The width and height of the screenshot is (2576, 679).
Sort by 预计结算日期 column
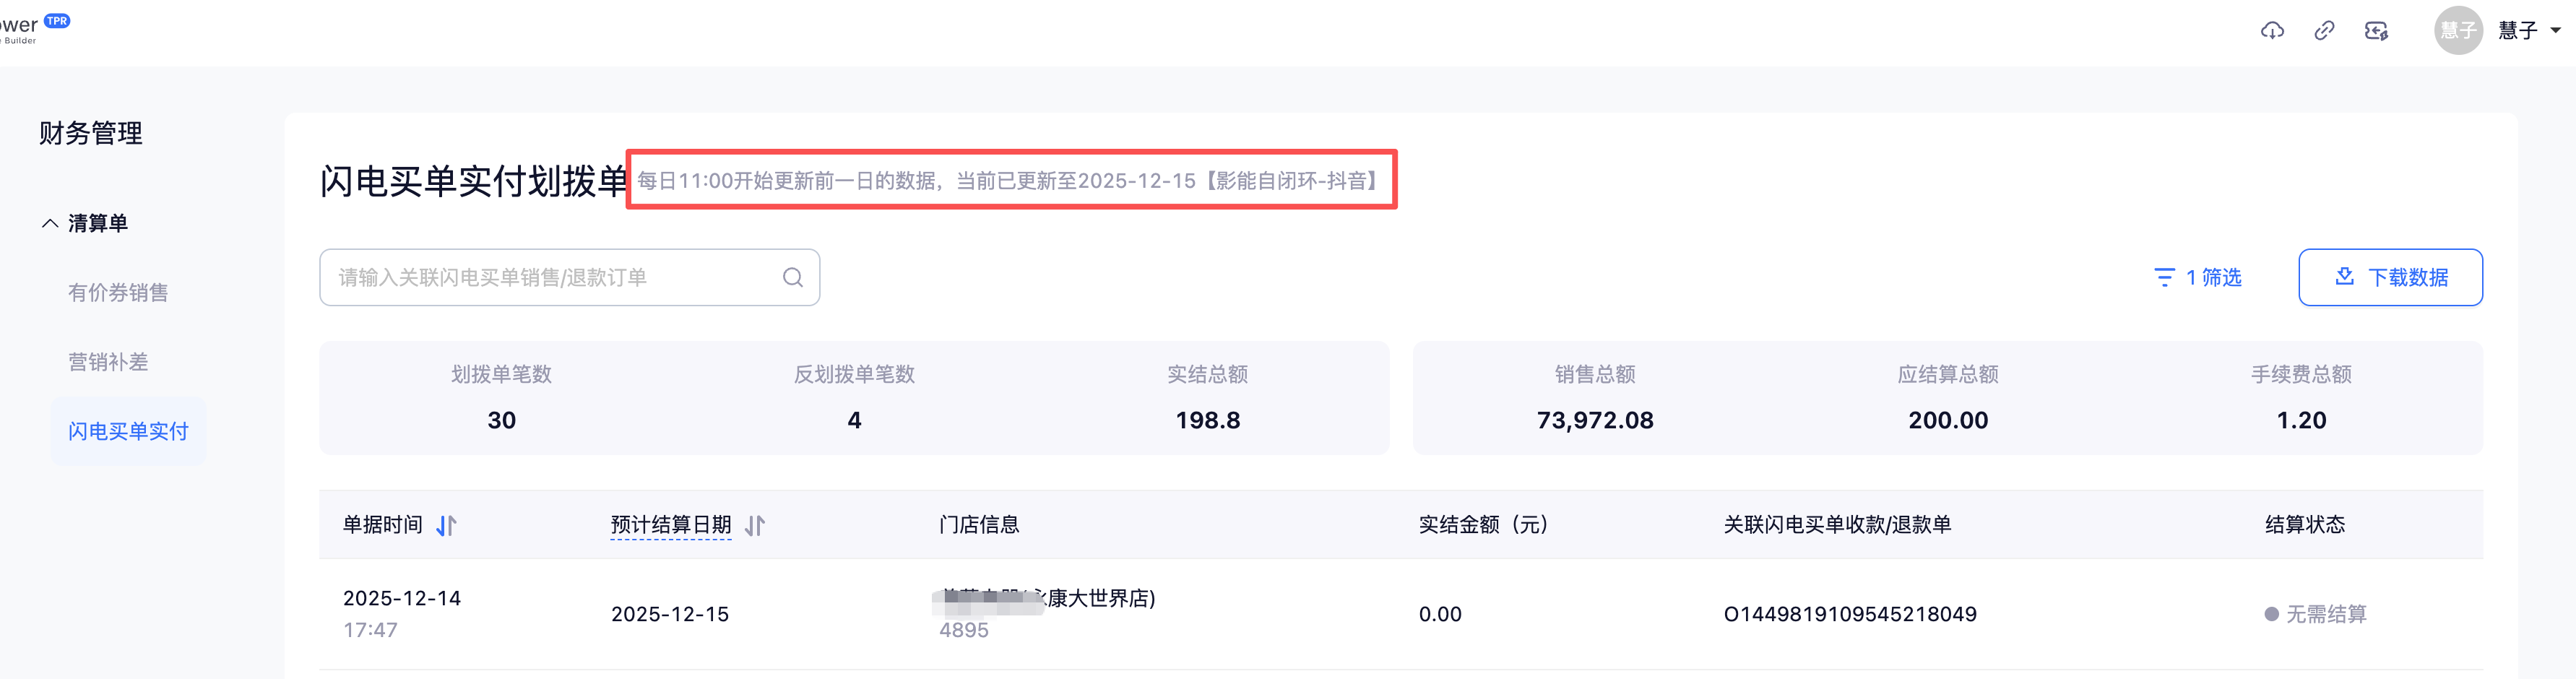[x=755, y=525]
